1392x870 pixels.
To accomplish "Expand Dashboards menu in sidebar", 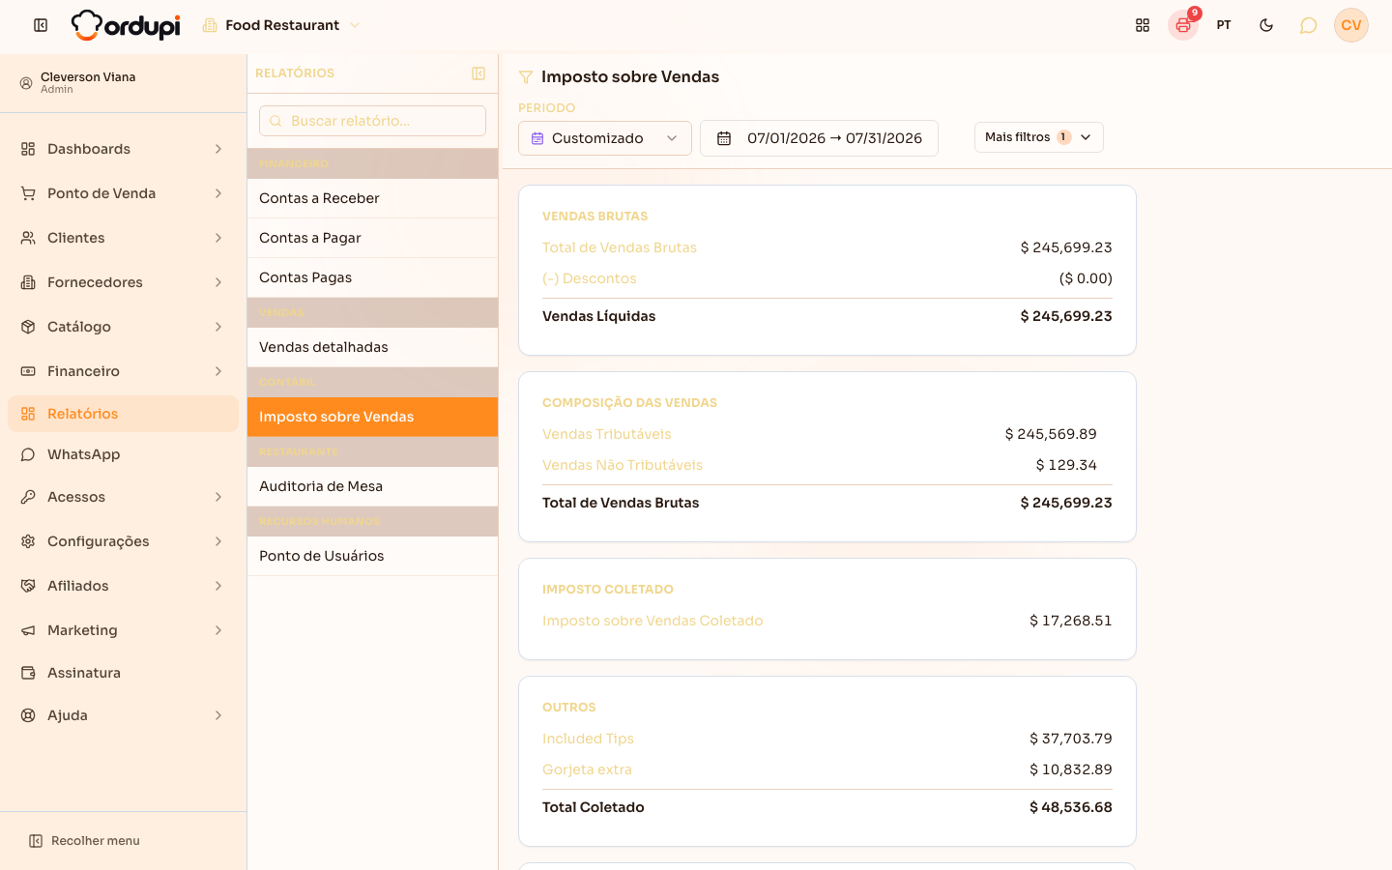I will tap(123, 149).
